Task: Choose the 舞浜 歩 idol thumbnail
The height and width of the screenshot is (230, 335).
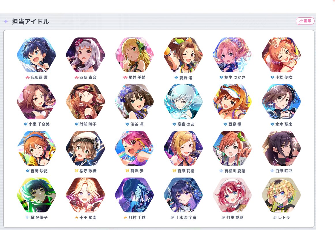Action: click(134, 148)
